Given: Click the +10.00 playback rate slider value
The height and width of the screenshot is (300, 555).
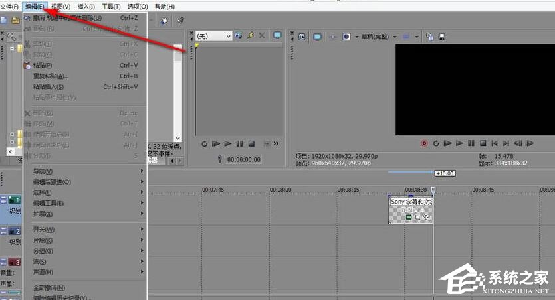Looking at the screenshot, I should (445, 173).
